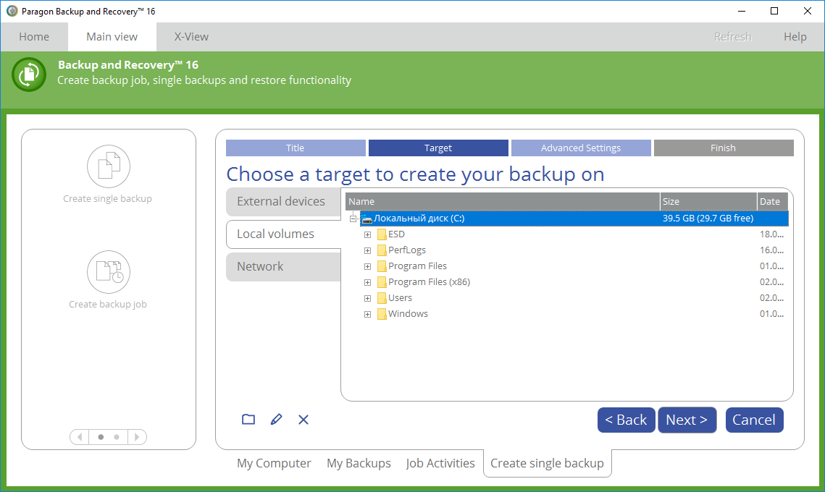Go to Advanced Settings wizard step
This screenshot has height=492, width=825.
coord(581,148)
